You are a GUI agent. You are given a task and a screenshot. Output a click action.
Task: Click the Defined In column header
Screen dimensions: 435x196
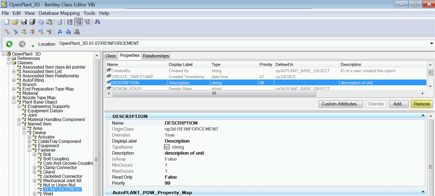306,64
